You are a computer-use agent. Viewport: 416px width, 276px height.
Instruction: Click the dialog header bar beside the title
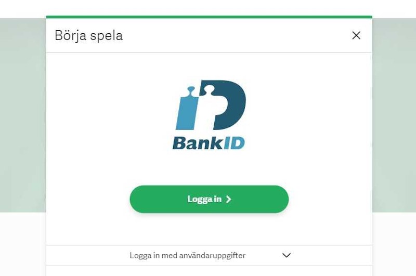click(236, 35)
